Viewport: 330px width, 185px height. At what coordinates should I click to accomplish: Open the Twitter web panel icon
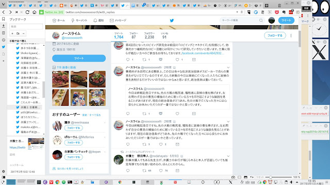coord(4,47)
